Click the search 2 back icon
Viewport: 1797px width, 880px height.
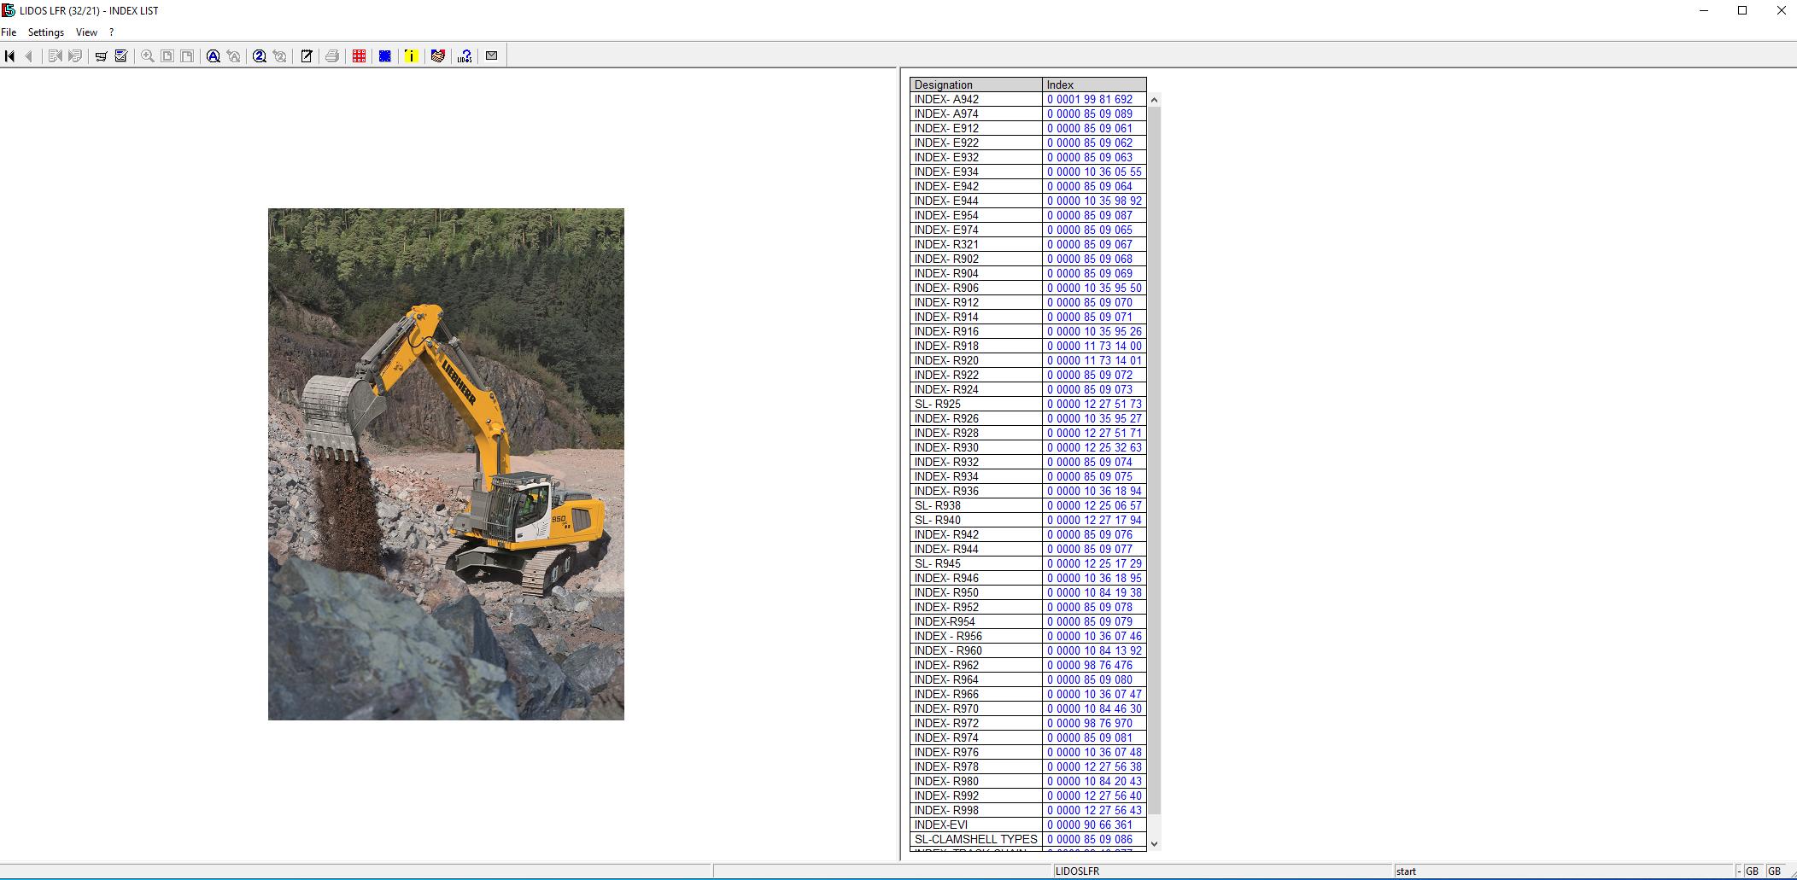pyautogui.click(x=279, y=56)
